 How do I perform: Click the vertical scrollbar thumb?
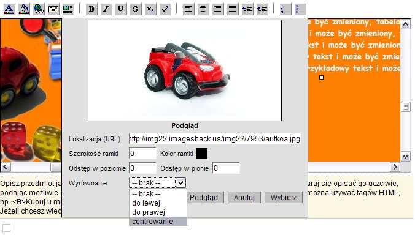click(x=406, y=107)
